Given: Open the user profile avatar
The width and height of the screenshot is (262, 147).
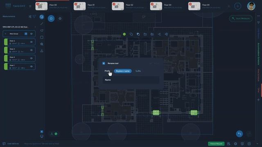Looking at the screenshot, I should tap(251, 6).
